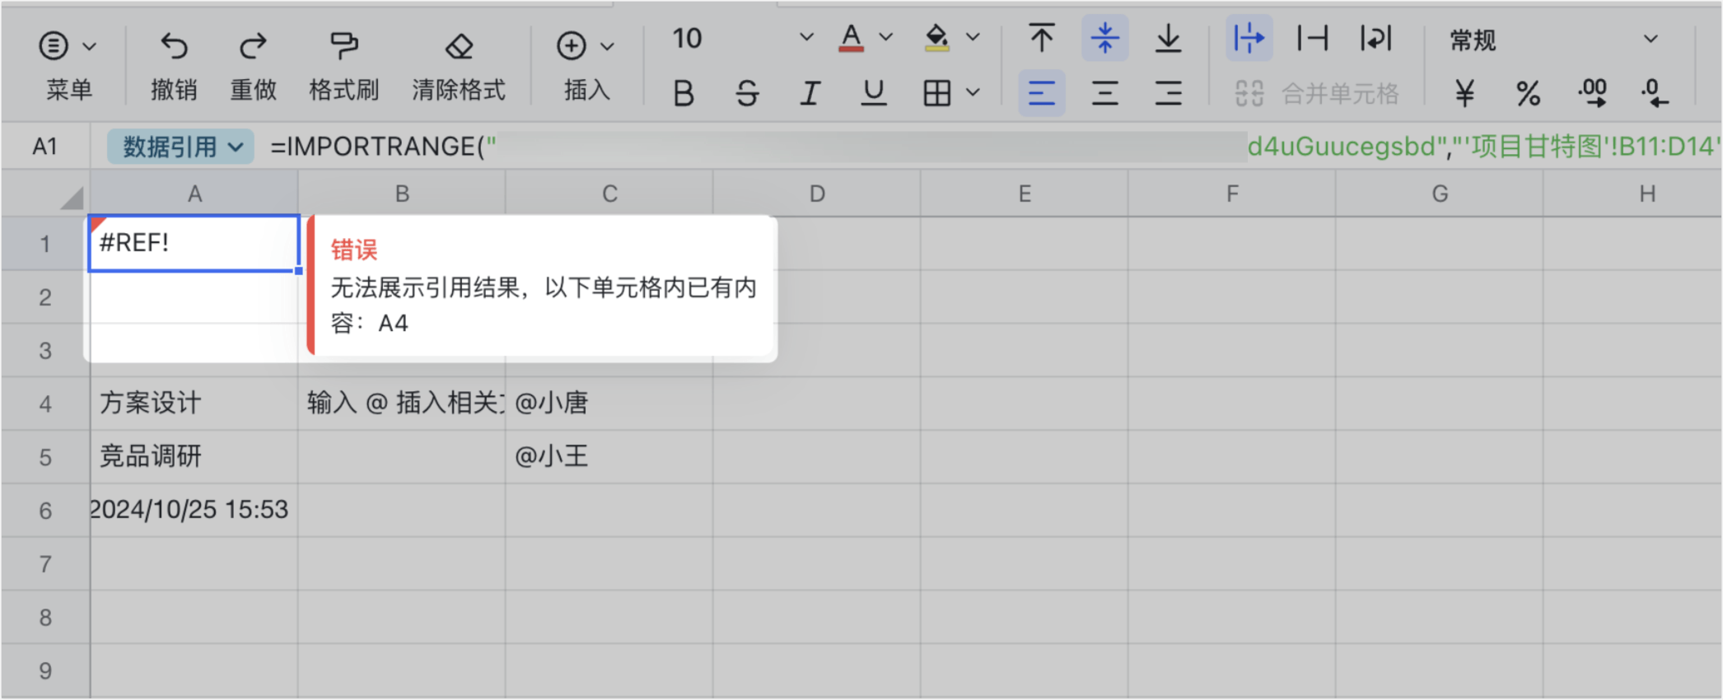Image resolution: width=1723 pixels, height=700 pixels.
Task: Expand the 数据引用 dropdown in formula bar
Action: pyautogui.click(x=180, y=147)
